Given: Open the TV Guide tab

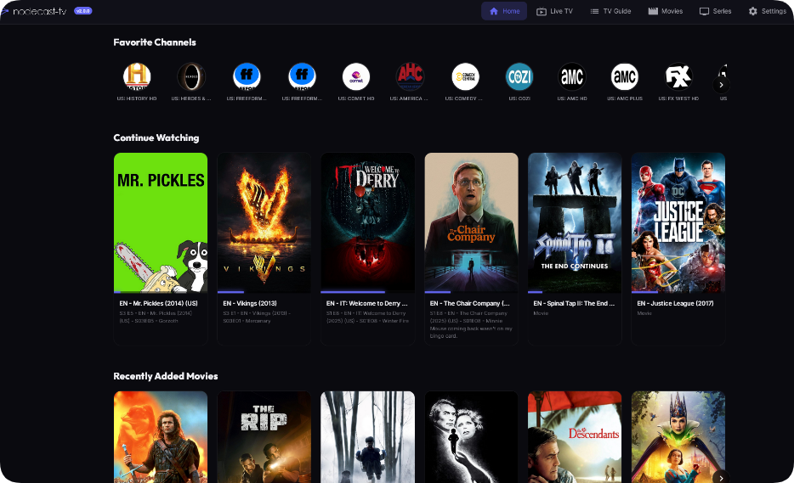Looking at the screenshot, I should point(610,11).
